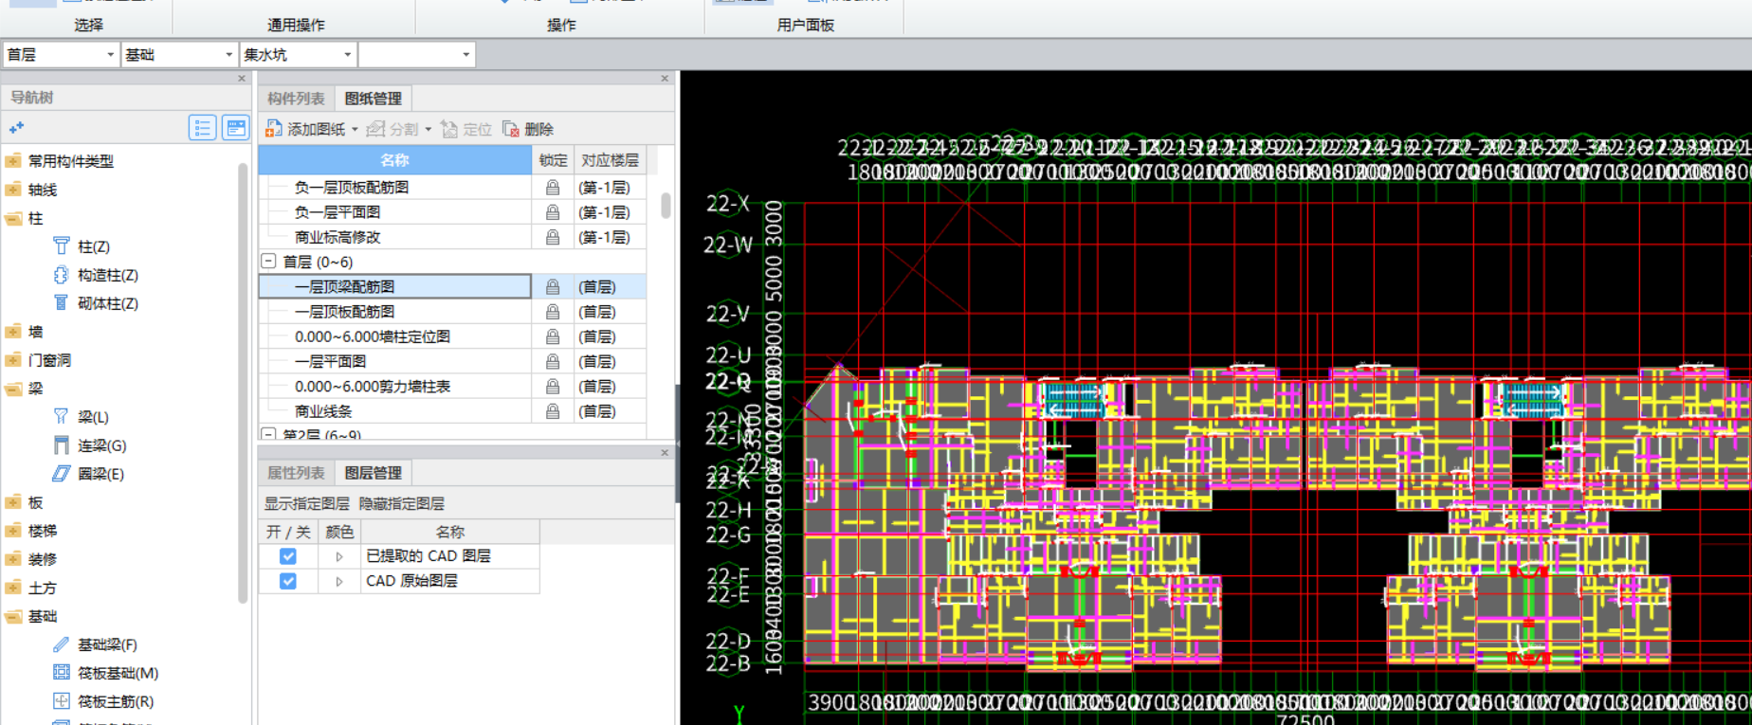Open the 集水坑 component dropdown
This screenshot has width=1752, height=725.
(x=347, y=55)
